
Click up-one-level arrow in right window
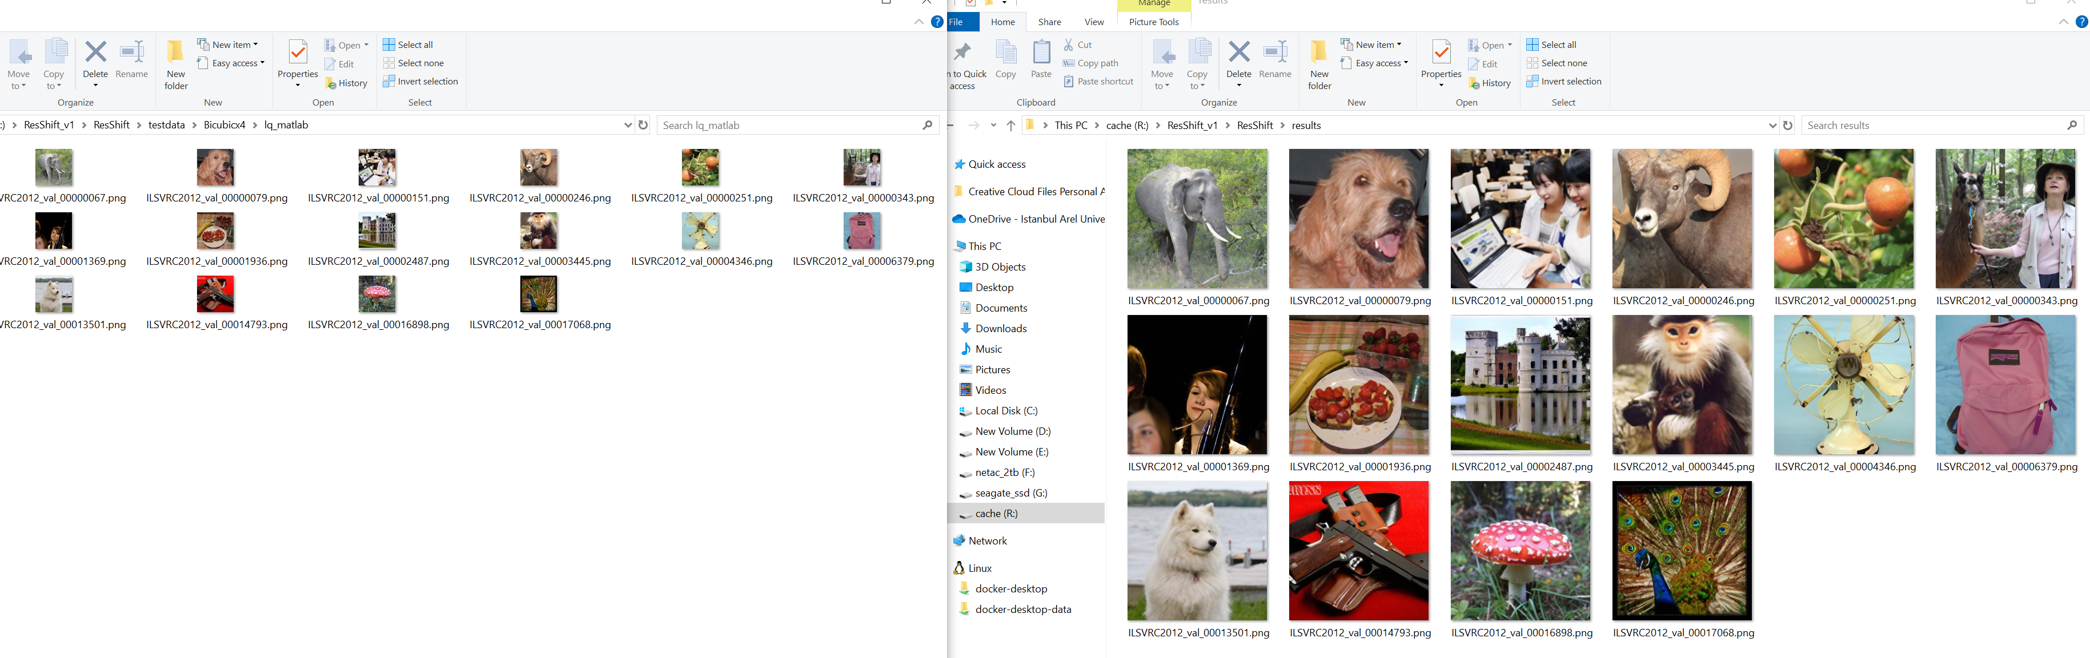coord(1010,126)
